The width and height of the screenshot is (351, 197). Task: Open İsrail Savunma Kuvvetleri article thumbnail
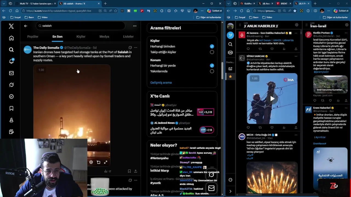click(x=330, y=84)
